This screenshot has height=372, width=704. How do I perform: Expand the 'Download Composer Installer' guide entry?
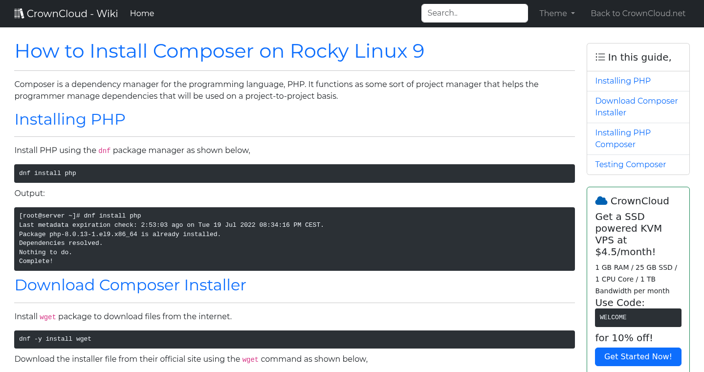636,107
